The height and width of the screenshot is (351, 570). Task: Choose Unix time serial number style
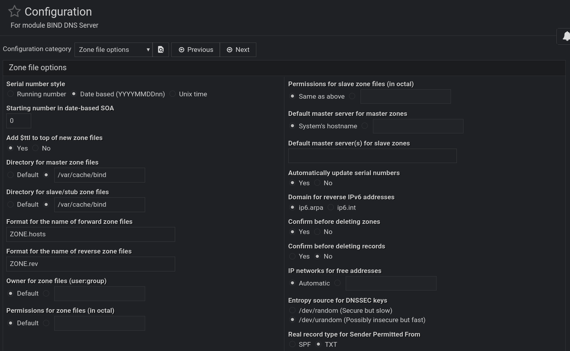pyautogui.click(x=173, y=94)
